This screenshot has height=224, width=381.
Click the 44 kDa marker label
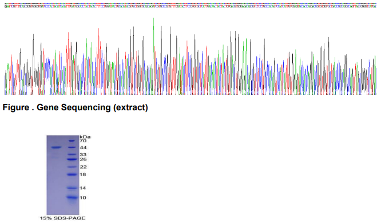click(83, 147)
